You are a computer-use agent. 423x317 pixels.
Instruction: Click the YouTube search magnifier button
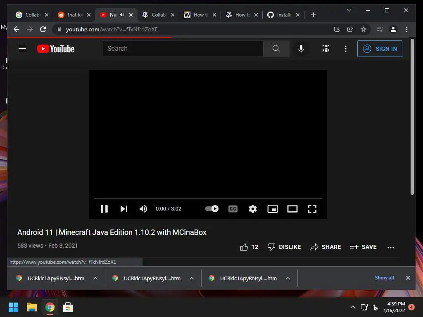click(276, 49)
